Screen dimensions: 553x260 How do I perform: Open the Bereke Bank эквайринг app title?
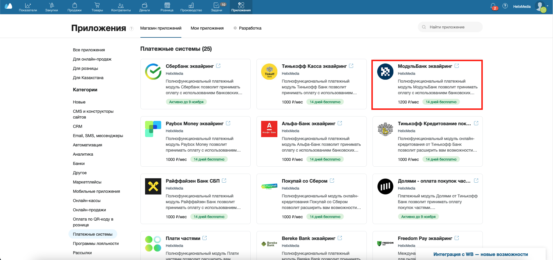[x=308, y=238]
